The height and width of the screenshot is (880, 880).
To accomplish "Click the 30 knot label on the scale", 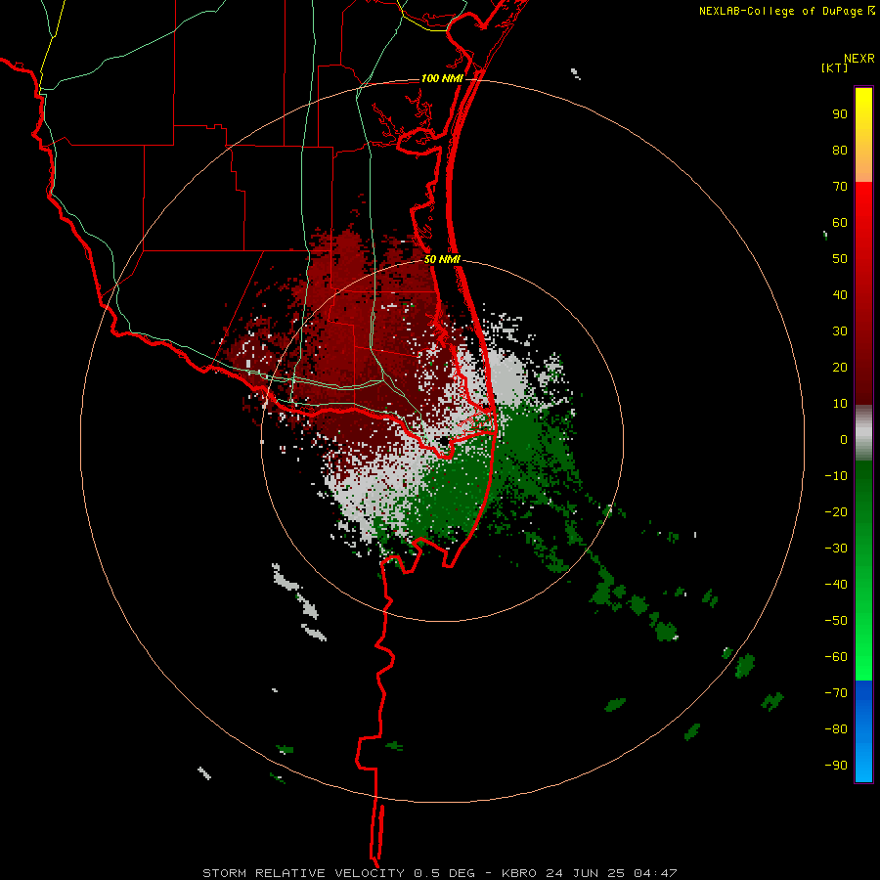I will pyautogui.click(x=840, y=331).
